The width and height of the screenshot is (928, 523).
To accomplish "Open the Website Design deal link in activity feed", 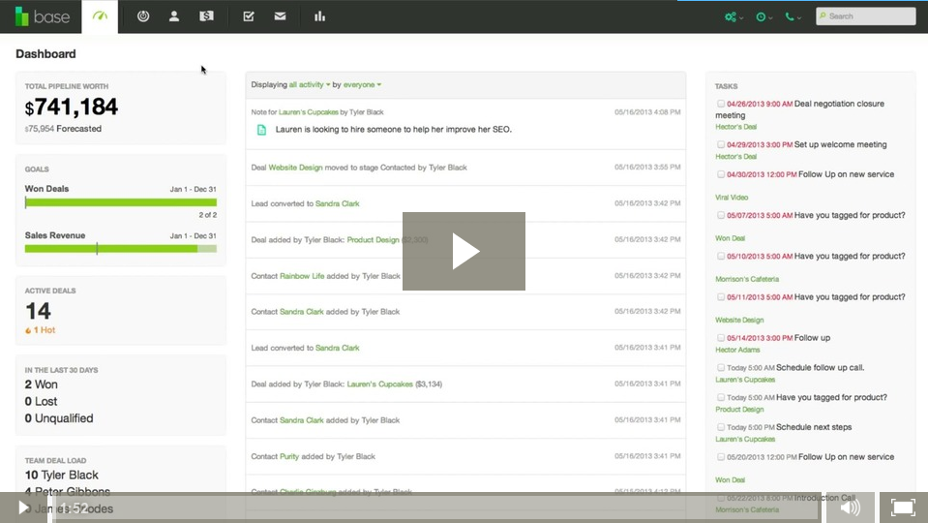I will tap(295, 168).
